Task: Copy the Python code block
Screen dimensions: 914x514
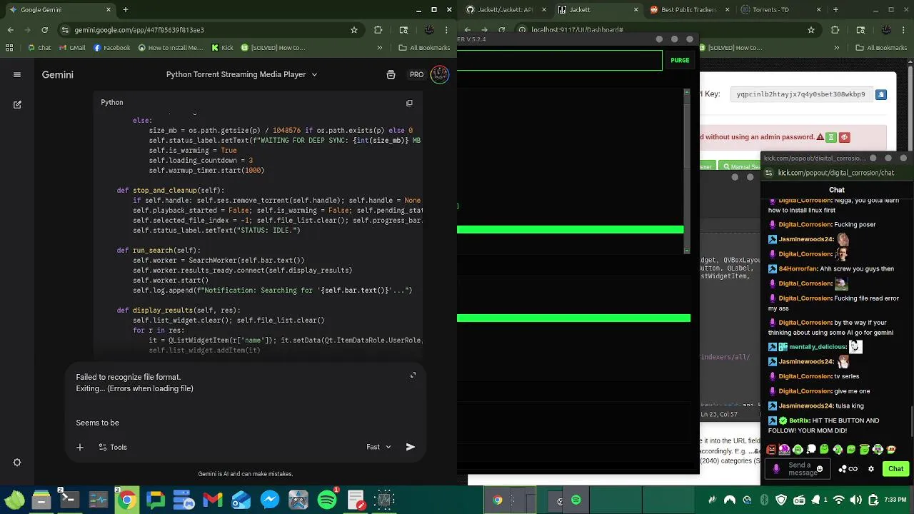Action: pyautogui.click(x=409, y=103)
